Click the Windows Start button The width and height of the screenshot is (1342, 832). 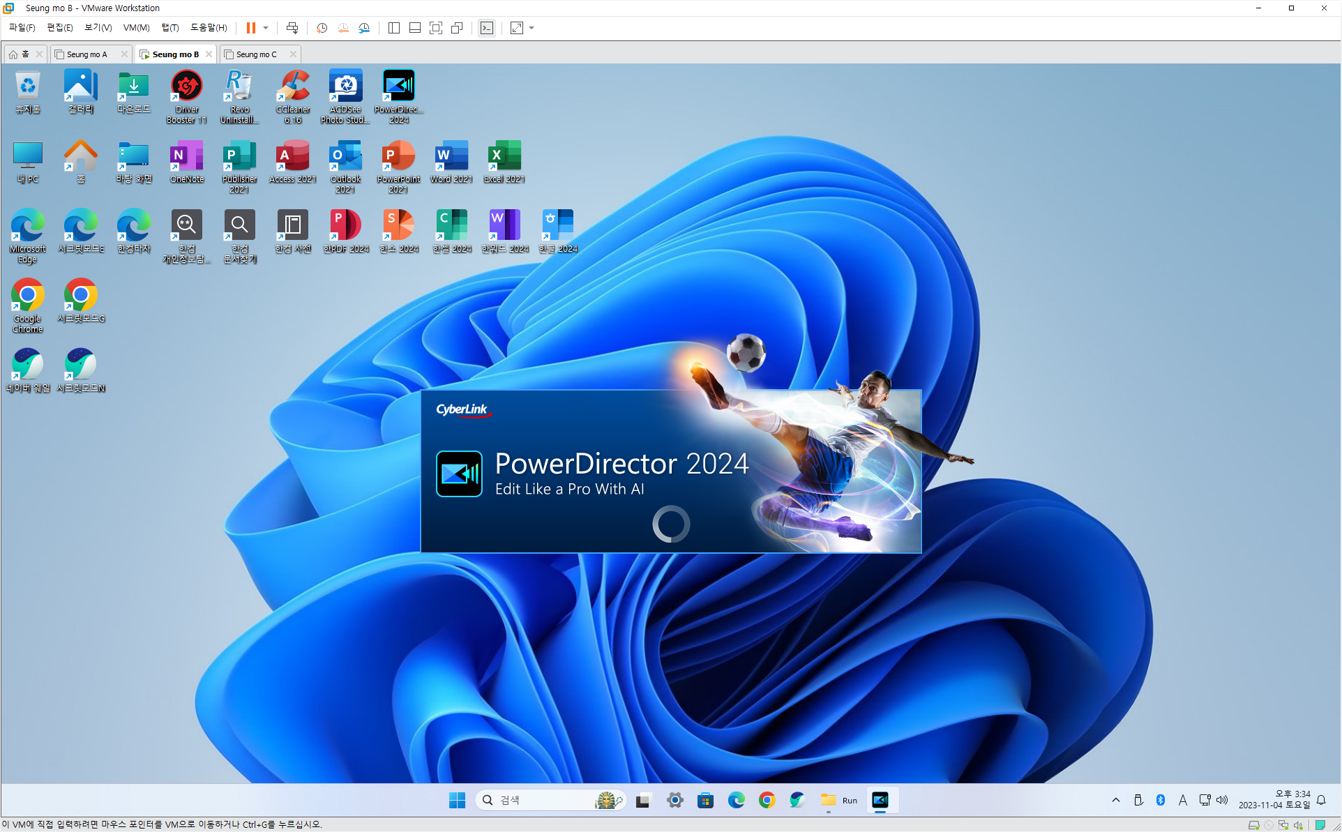(x=457, y=800)
